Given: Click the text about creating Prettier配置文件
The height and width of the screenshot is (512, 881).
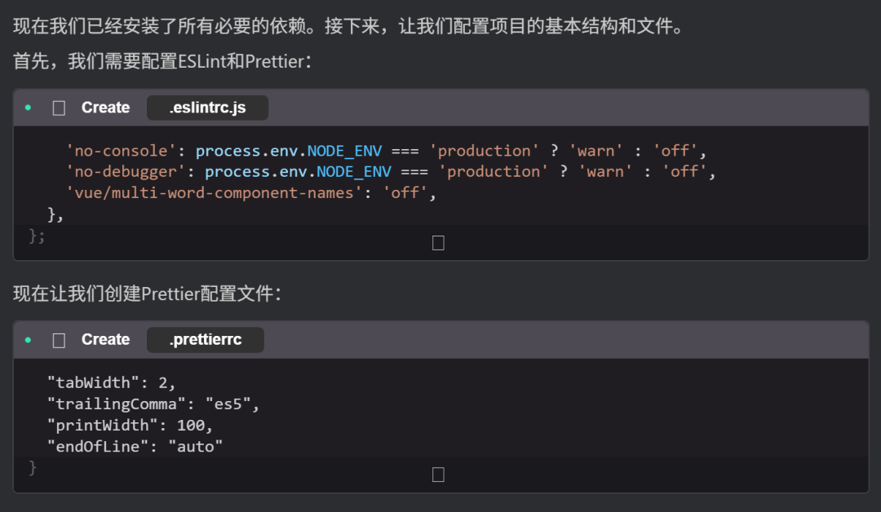Looking at the screenshot, I should (147, 294).
